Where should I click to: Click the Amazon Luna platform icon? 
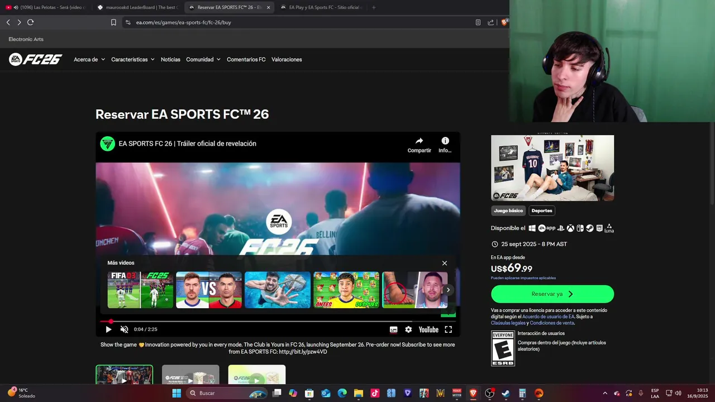tap(609, 229)
